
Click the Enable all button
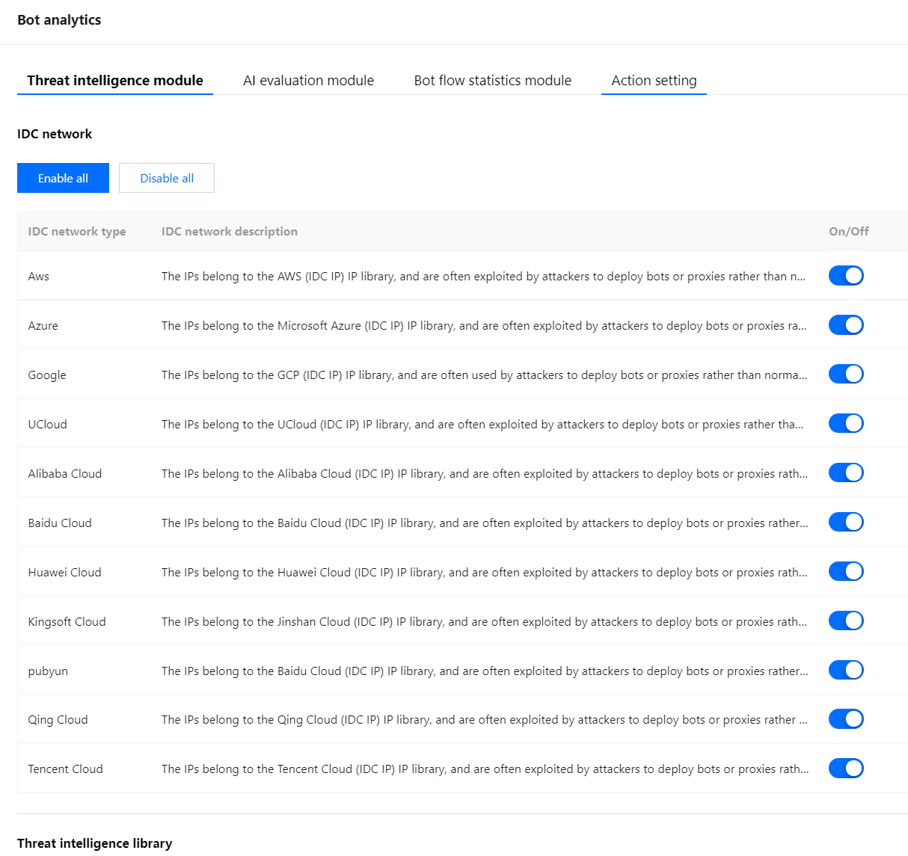[x=63, y=178]
